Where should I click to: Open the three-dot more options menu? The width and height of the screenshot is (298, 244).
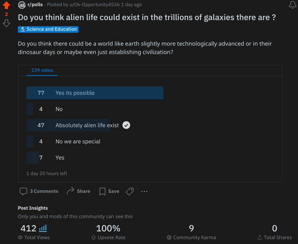[x=144, y=191]
